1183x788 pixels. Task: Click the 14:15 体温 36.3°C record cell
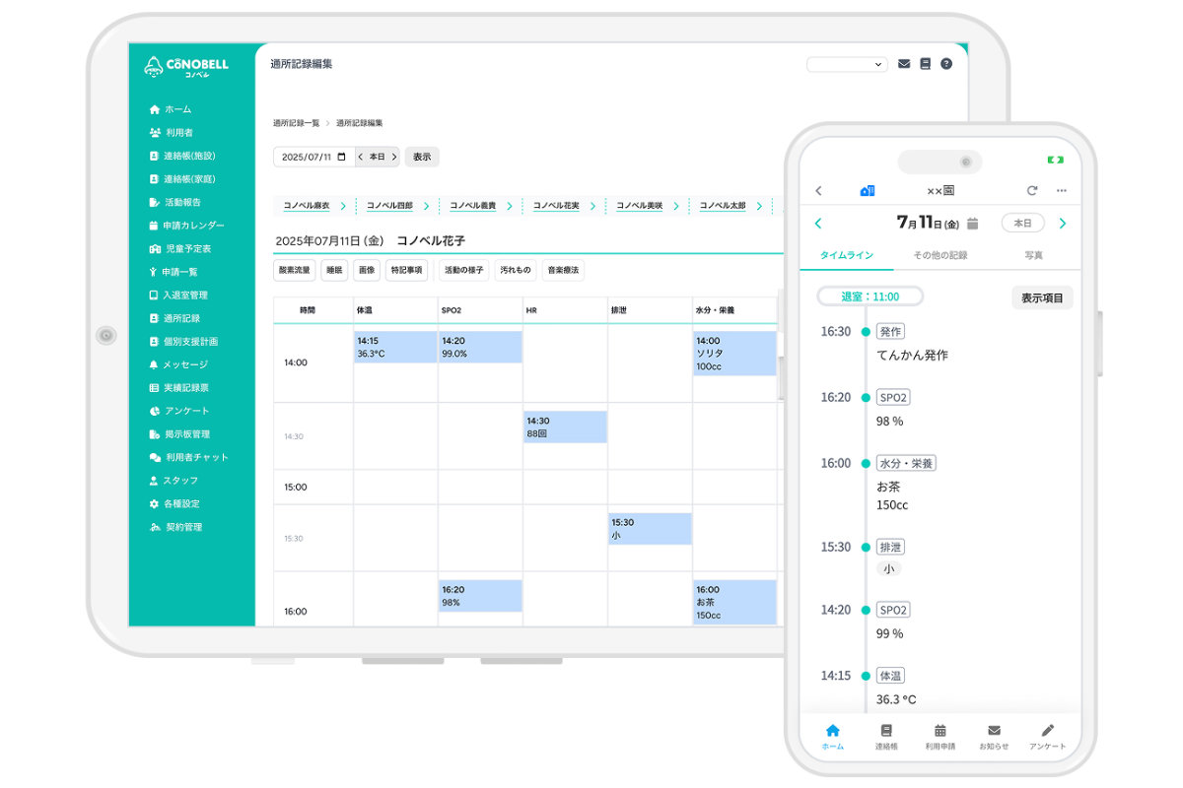[395, 347]
